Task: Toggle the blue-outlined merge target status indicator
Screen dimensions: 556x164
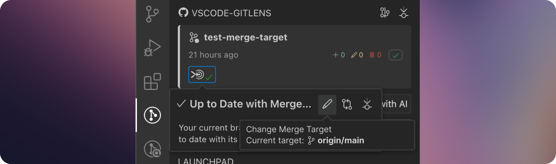Action: point(202,74)
